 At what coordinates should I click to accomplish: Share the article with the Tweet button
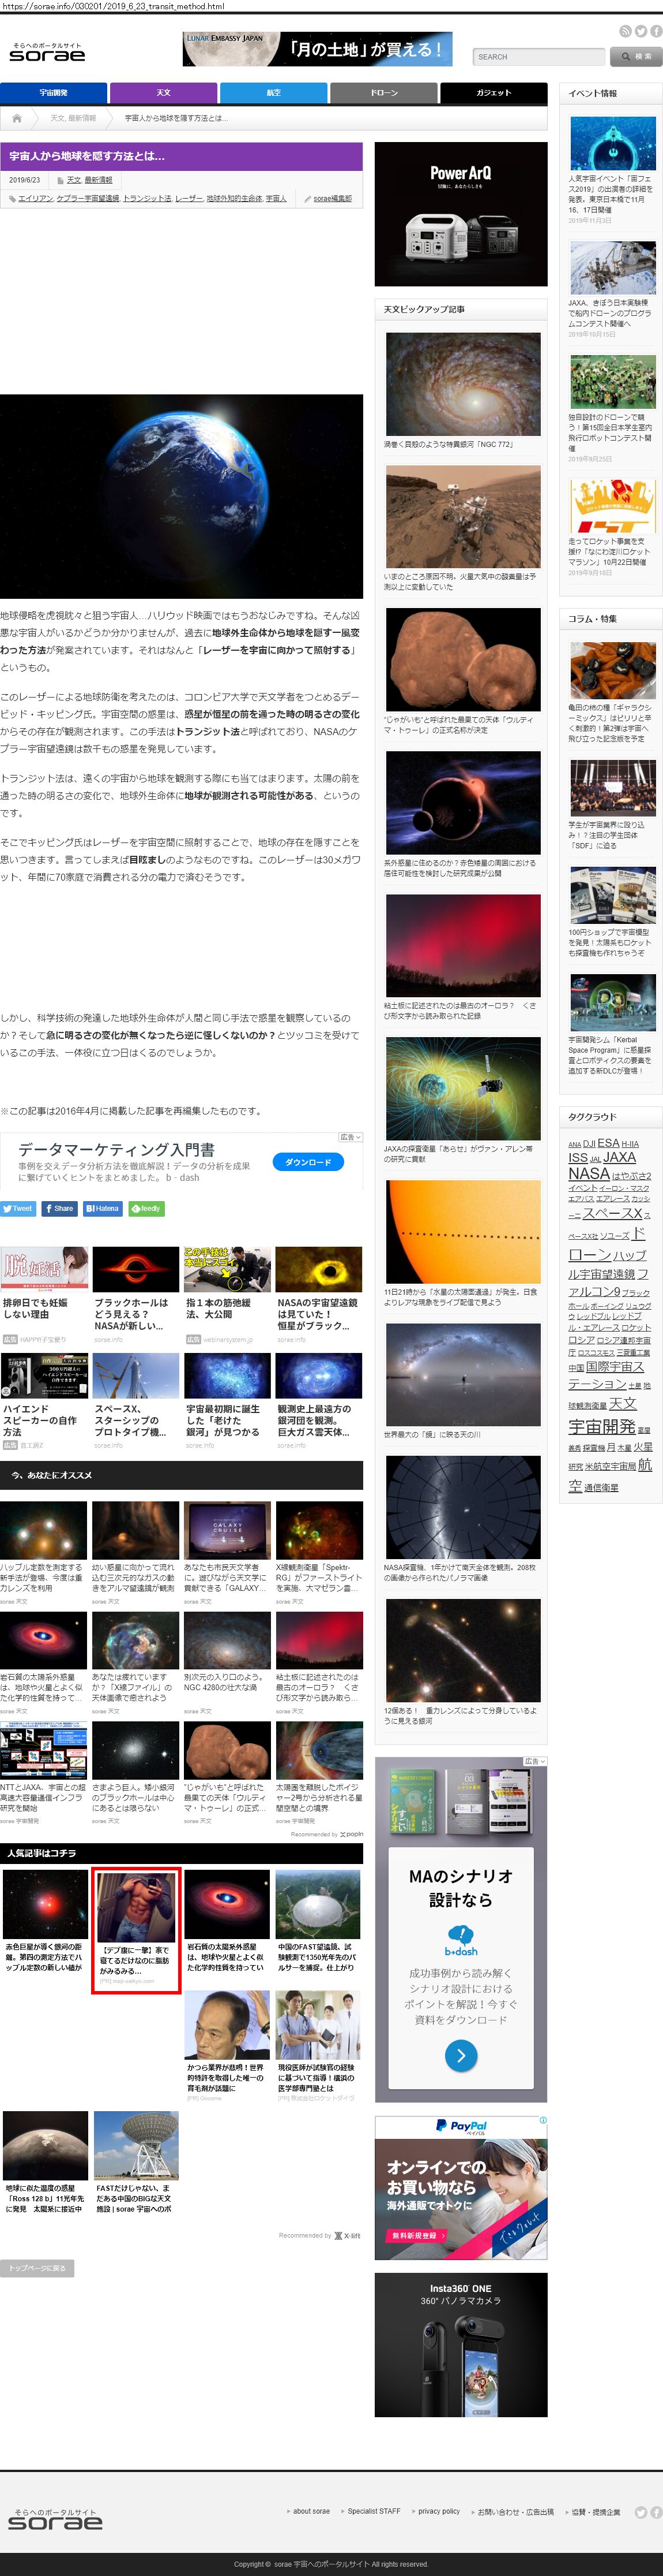tap(18, 1208)
